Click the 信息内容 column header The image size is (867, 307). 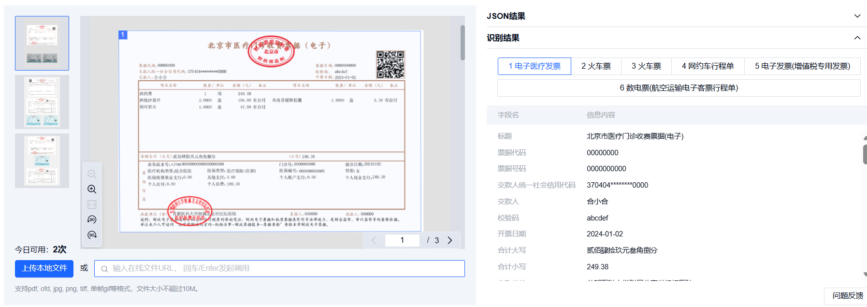click(601, 115)
